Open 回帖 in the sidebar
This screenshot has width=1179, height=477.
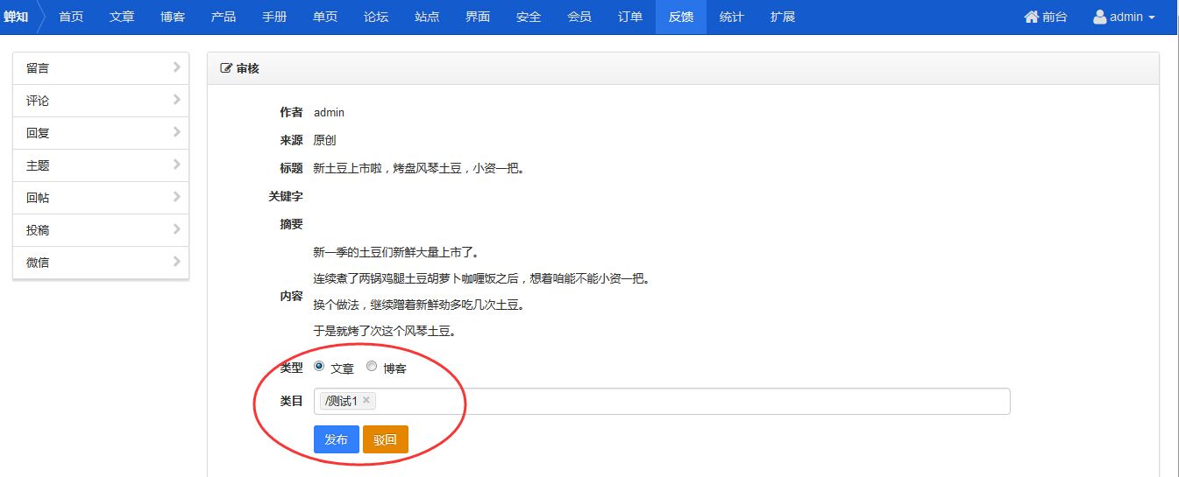[101, 198]
